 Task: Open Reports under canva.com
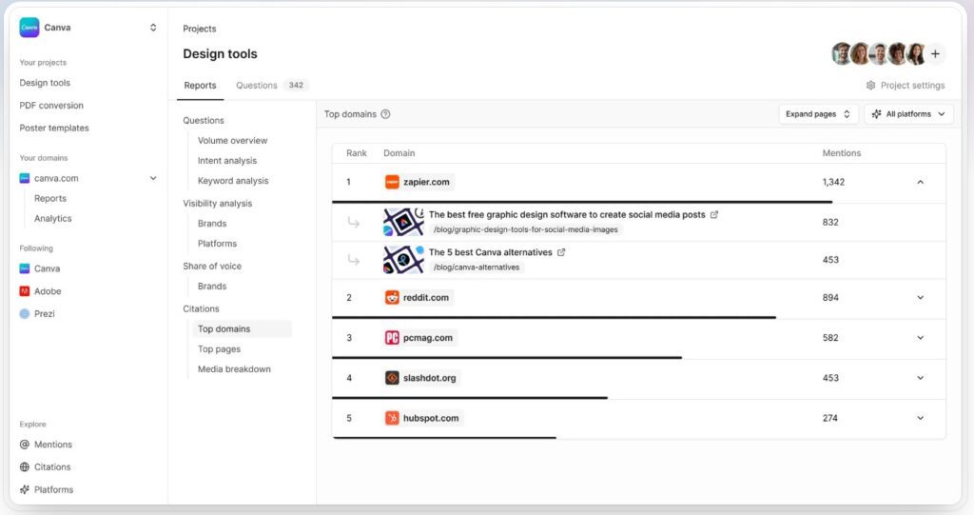click(x=50, y=198)
